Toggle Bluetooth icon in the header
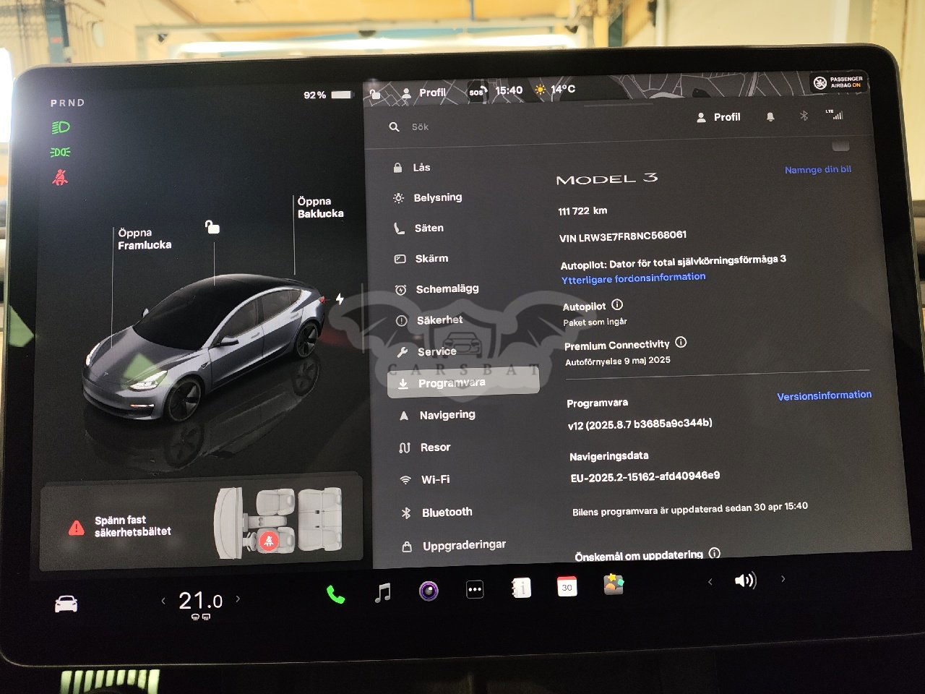Screen dimensions: 925x694 click(804, 116)
